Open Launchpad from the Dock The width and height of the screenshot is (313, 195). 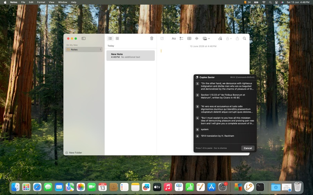[26, 187]
